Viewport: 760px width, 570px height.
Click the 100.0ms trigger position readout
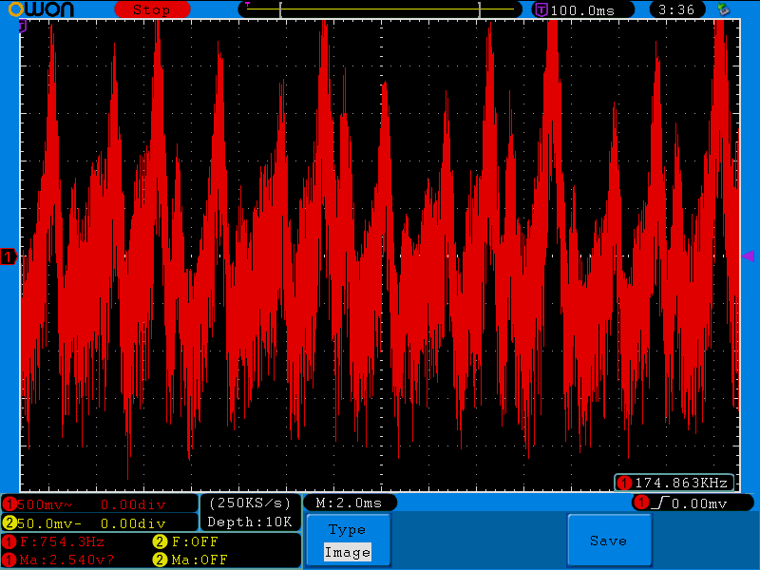pyautogui.click(x=582, y=10)
